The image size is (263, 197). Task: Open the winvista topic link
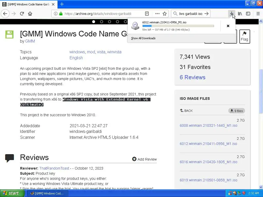114,52
